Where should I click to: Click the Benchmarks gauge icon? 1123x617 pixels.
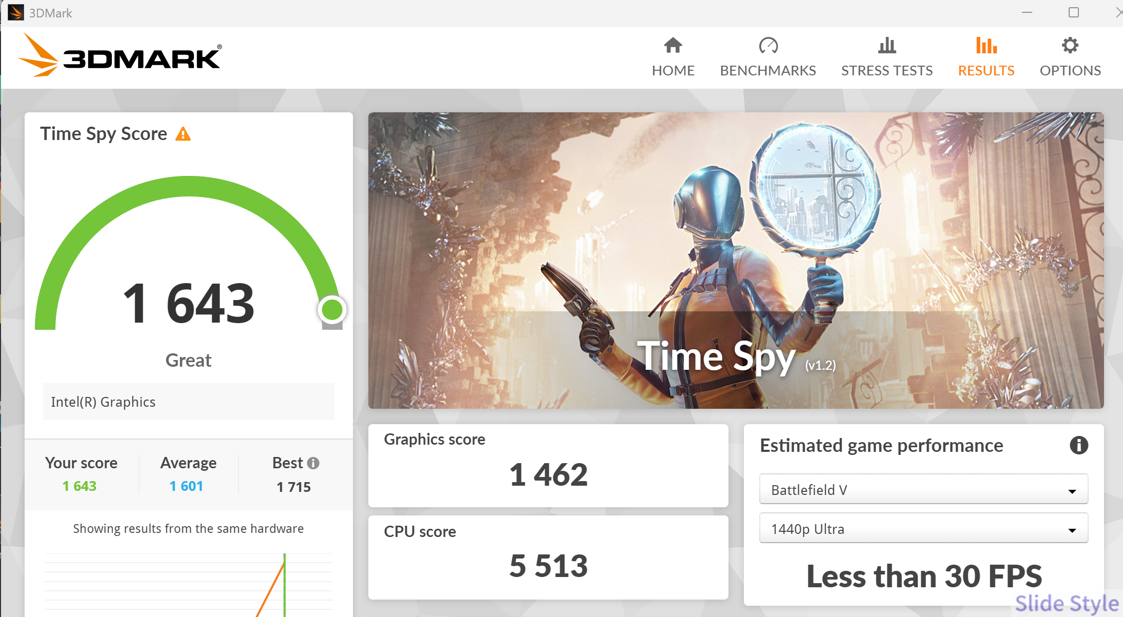[x=768, y=46]
